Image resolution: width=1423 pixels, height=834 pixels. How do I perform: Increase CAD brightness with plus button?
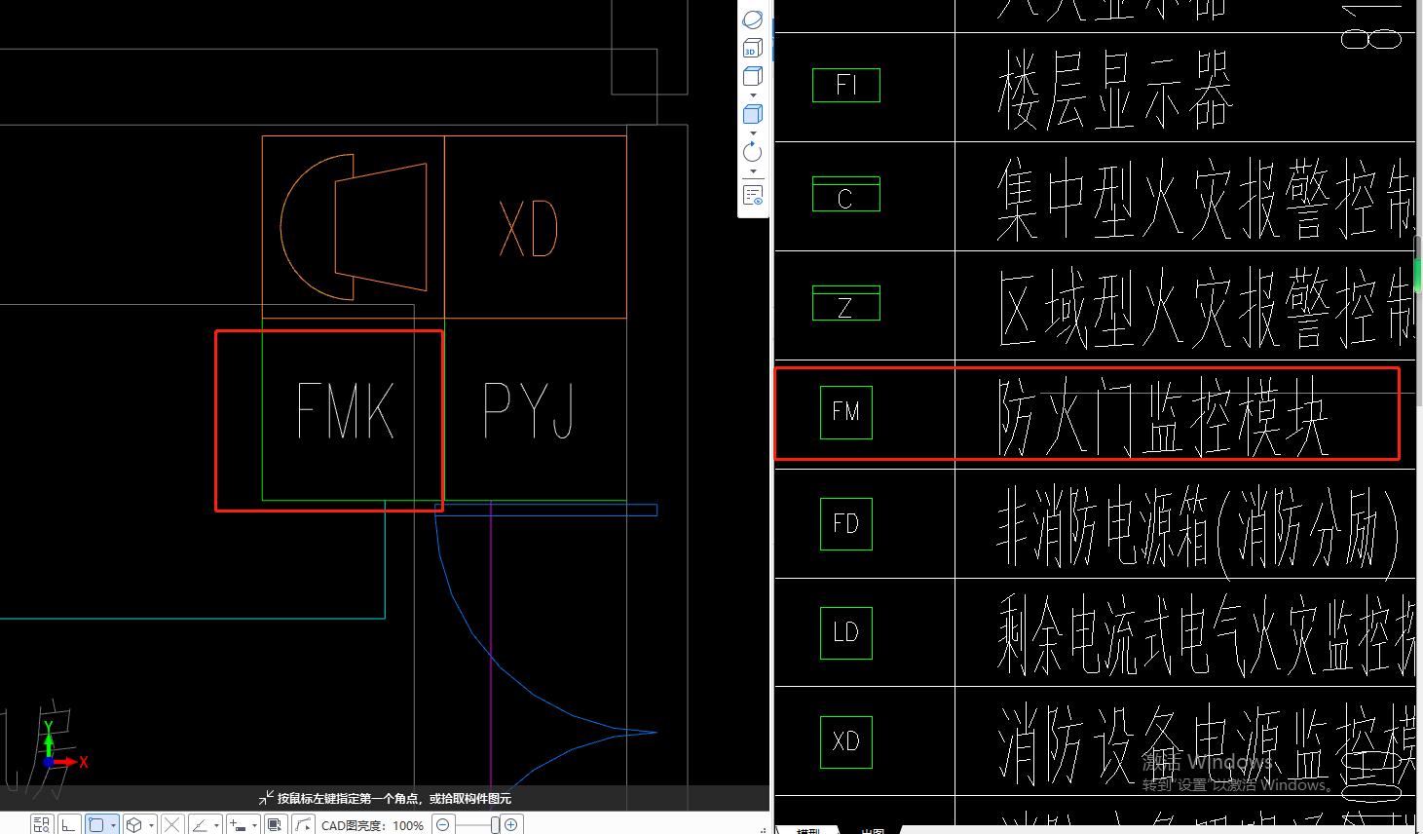pos(511,825)
